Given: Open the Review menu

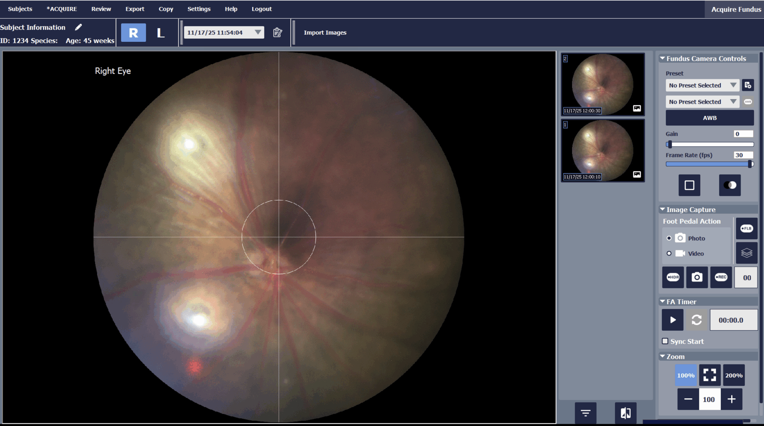Looking at the screenshot, I should [101, 9].
